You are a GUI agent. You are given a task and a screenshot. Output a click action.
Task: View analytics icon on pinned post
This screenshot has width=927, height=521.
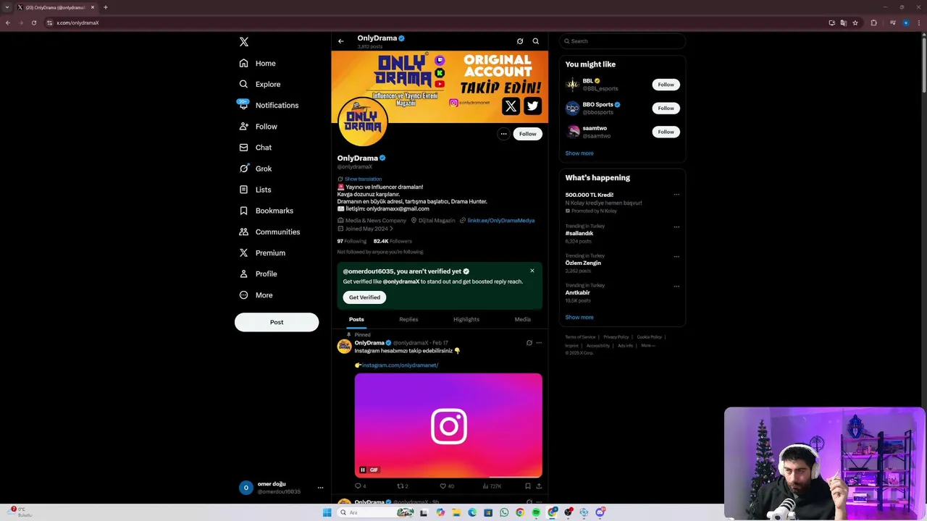point(485,486)
